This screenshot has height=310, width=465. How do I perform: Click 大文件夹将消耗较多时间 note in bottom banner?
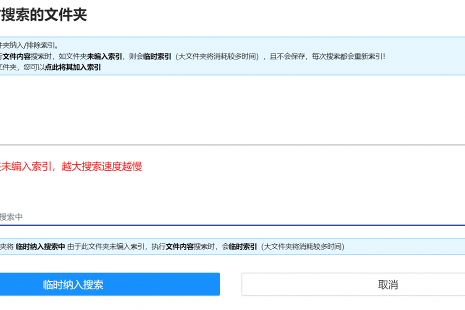tap(303, 246)
